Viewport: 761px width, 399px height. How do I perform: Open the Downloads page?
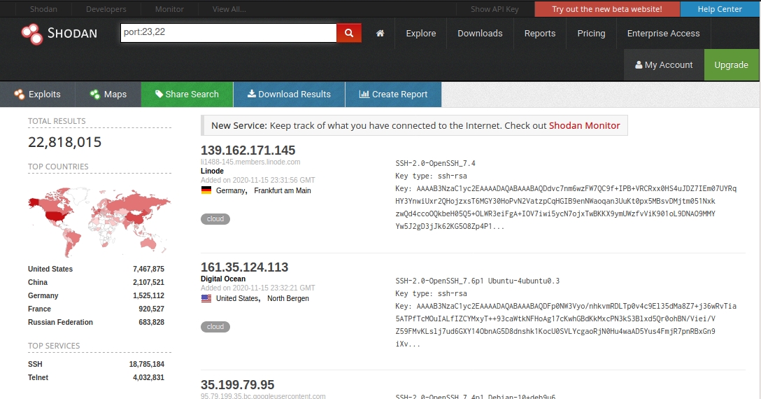480,33
